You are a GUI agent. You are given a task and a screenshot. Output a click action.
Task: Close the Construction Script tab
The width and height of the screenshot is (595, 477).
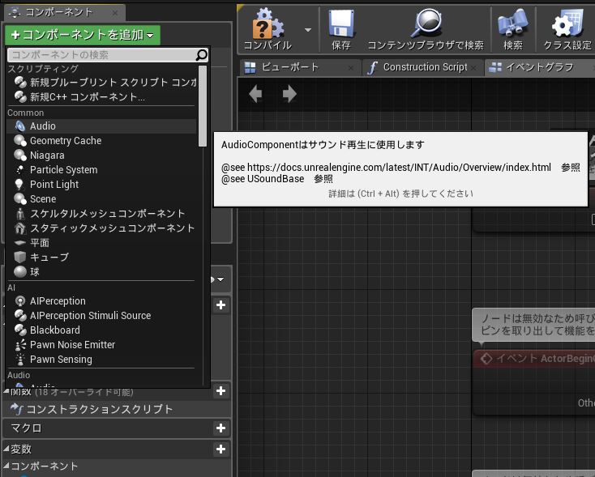pyautogui.click(x=473, y=68)
